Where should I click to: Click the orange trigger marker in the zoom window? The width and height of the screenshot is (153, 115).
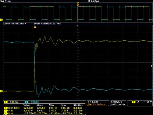click(35, 27)
